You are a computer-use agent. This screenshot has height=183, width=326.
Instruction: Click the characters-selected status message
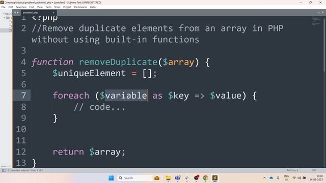[25, 170]
